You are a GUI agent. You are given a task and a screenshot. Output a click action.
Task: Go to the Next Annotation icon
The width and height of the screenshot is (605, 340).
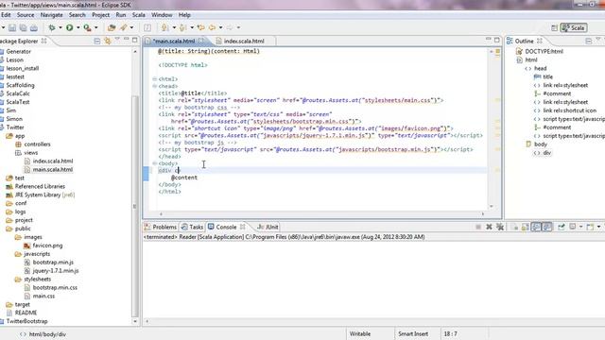tap(165, 27)
